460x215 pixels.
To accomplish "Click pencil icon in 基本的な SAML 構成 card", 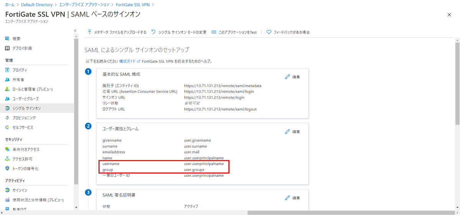I will pyautogui.click(x=287, y=77).
